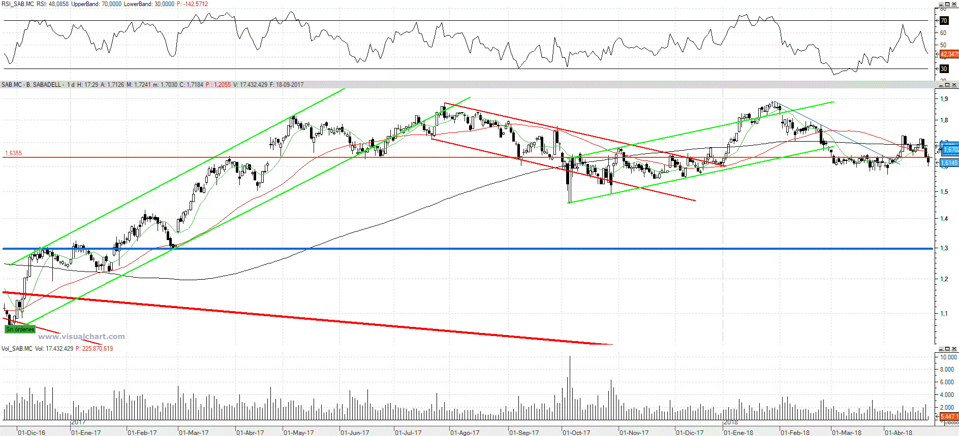This screenshot has height=436, width=959.
Task: Select the RSI_SAB.MC indicator title
Action: [18, 4]
